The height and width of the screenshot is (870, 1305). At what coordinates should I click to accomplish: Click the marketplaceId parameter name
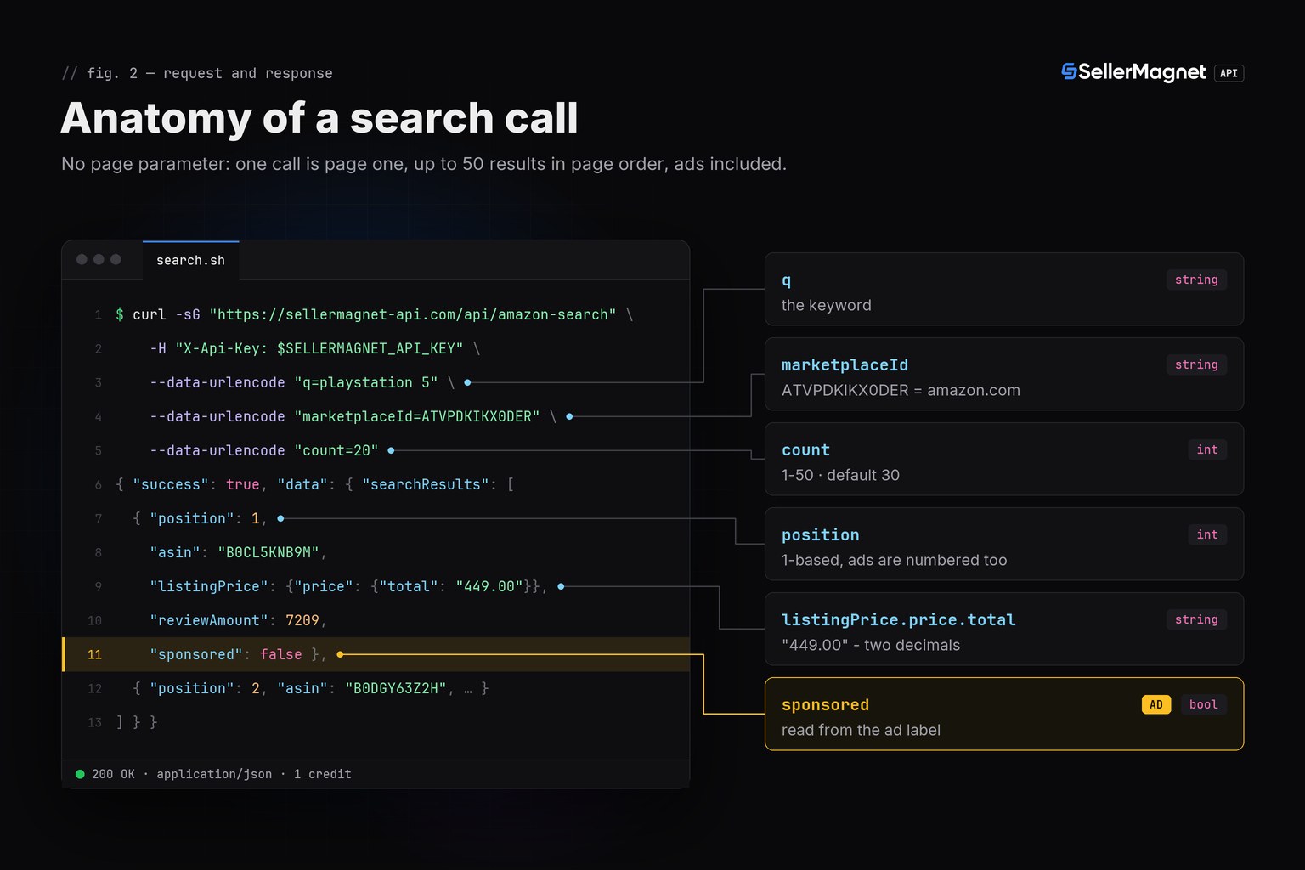pos(845,364)
